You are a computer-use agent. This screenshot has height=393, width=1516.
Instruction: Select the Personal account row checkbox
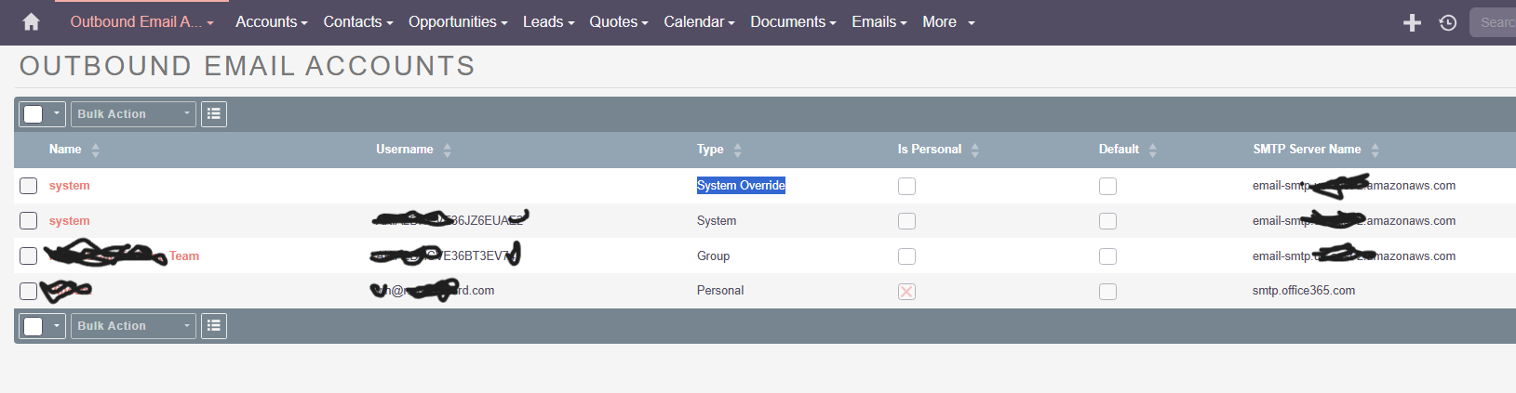(x=29, y=292)
